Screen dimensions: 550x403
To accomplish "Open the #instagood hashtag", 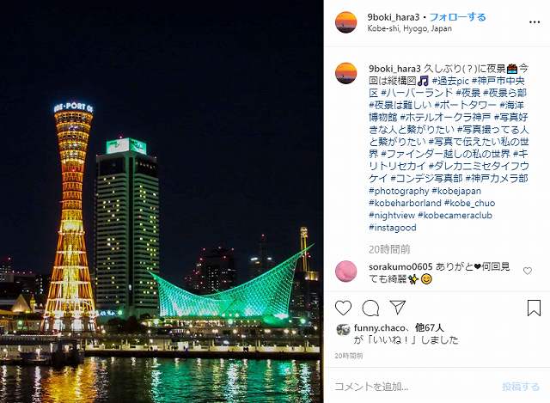I will click(393, 228).
